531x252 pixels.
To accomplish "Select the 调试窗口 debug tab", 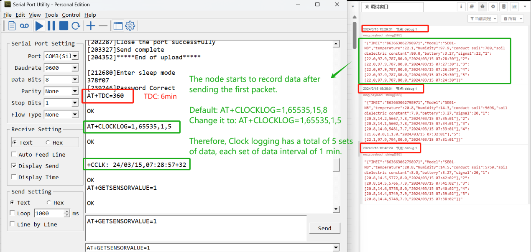I will [x=393, y=7].
